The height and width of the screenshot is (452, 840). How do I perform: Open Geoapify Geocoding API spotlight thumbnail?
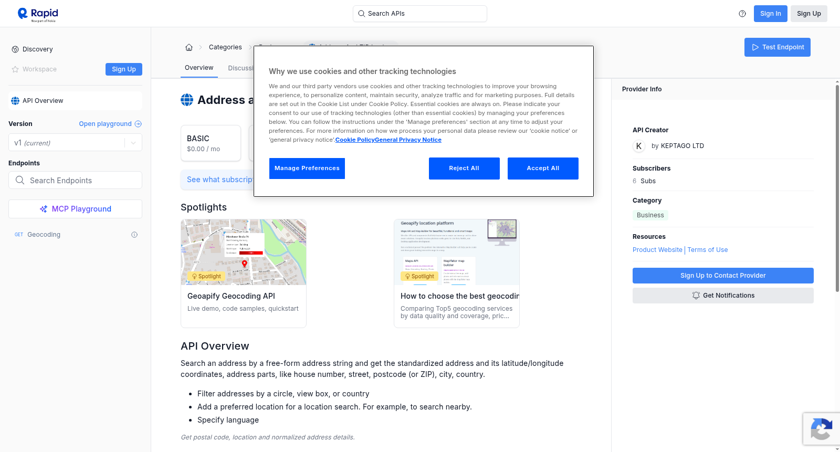(244, 252)
